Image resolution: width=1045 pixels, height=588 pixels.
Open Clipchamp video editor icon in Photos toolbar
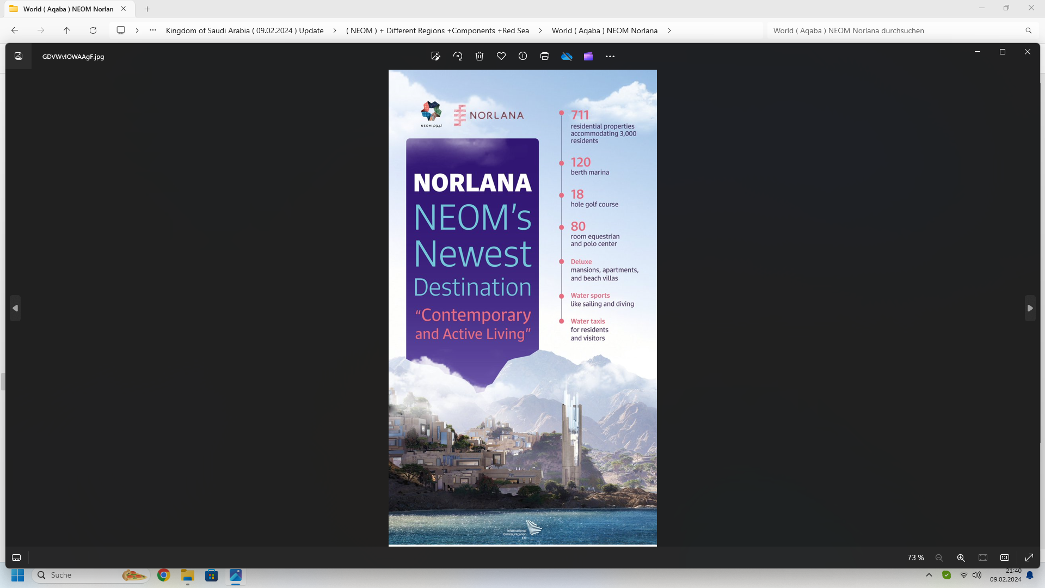pos(588,56)
